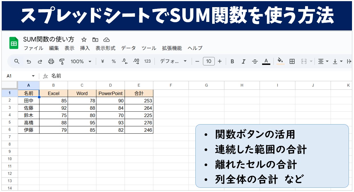Star the SUM関数の使い方 document
Viewport: 354px width, 192px height.
tap(84, 40)
